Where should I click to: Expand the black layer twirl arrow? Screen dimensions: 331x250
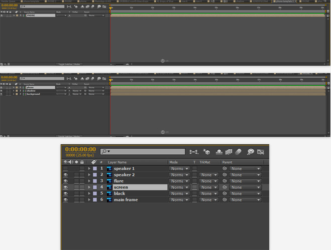pyautogui.click(x=89, y=193)
